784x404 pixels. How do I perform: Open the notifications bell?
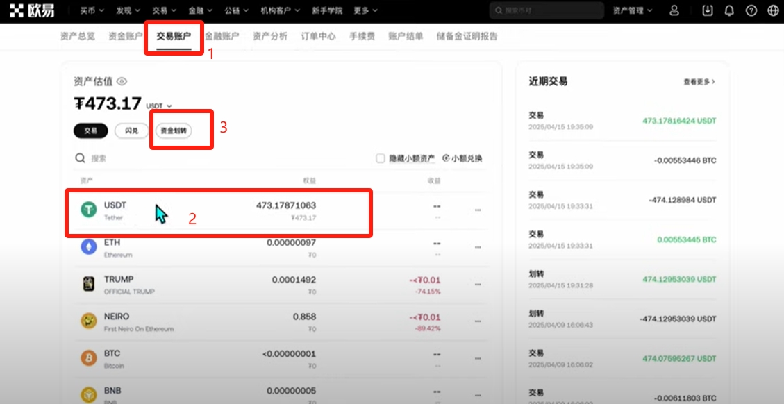(x=729, y=10)
